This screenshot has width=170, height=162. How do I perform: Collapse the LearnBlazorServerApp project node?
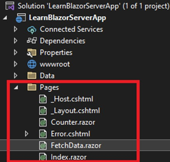(5, 18)
